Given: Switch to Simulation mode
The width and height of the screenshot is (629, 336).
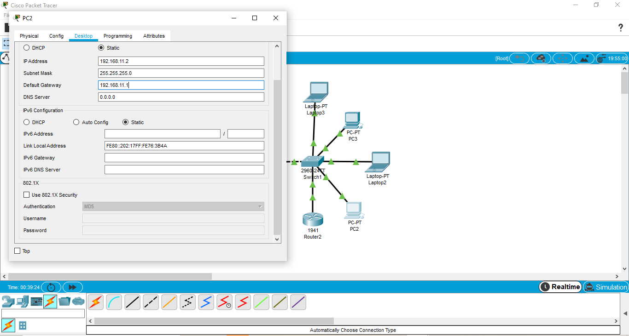Looking at the screenshot, I should point(606,287).
